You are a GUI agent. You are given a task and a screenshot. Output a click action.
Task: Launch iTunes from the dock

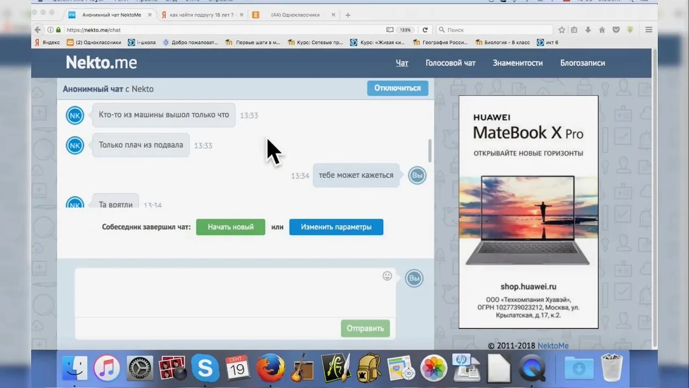pyautogui.click(x=107, y=368)
